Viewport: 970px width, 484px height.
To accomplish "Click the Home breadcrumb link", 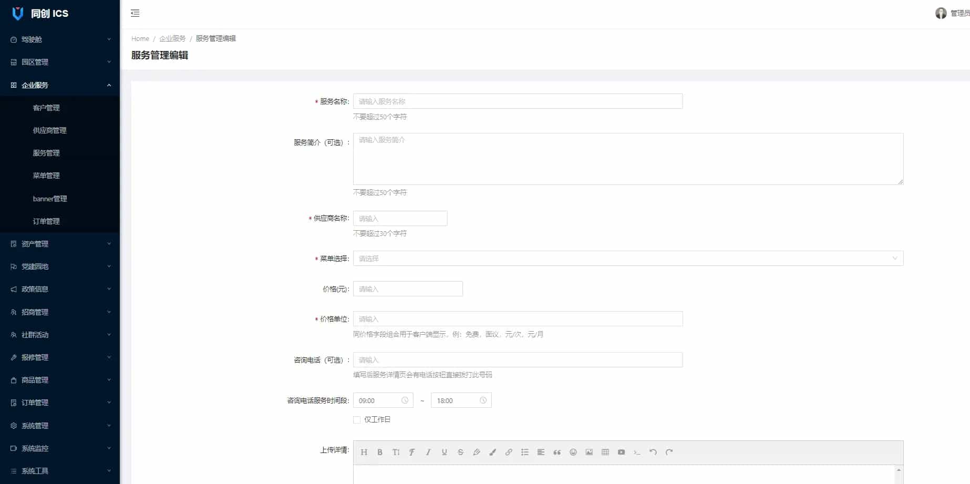I will coord(140,38).
